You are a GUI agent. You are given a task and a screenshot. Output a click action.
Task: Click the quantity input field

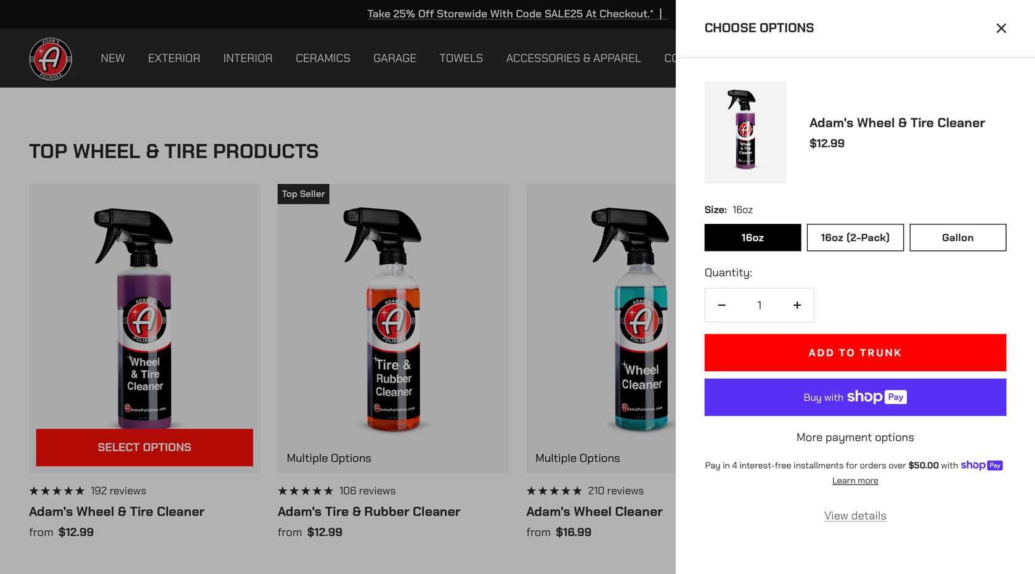coord(759,305)
